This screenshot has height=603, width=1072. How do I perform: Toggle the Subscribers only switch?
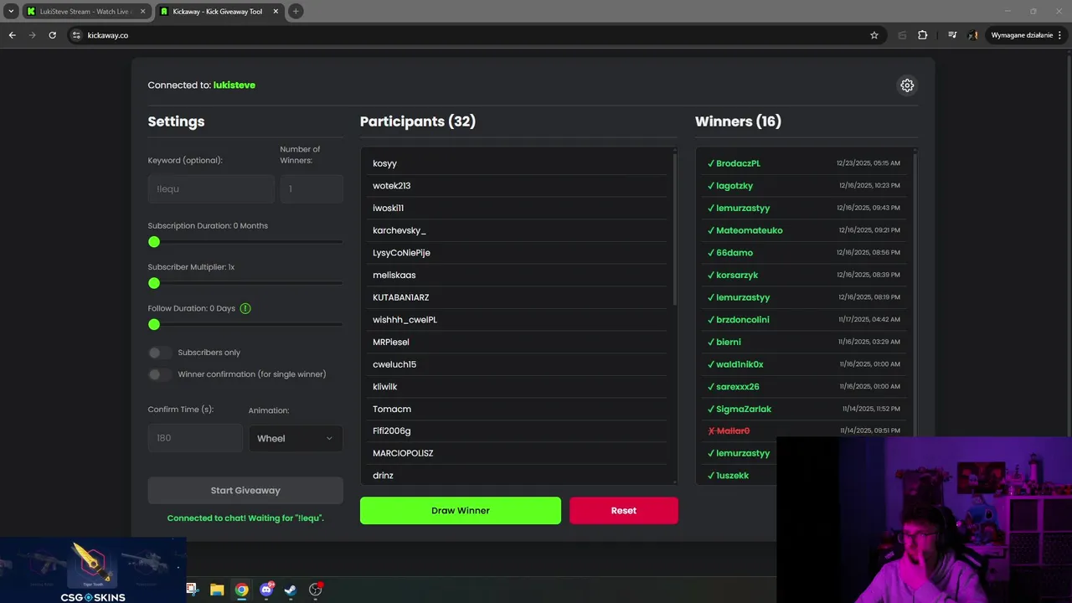tap(159, 353)
